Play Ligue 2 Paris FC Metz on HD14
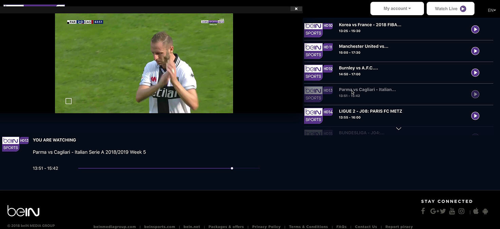This screenshot has height=229, width=500. 475,116
